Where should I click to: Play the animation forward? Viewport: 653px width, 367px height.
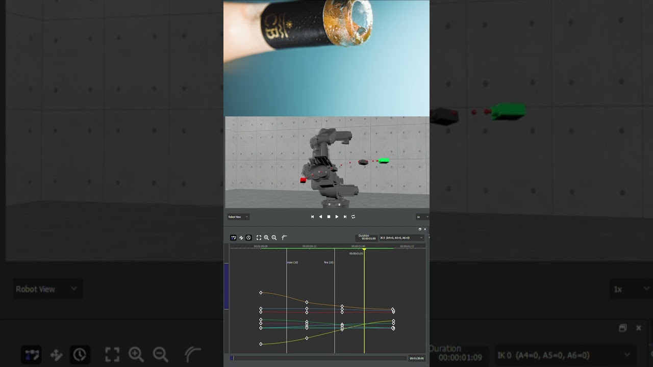click(x=337, y=217)
